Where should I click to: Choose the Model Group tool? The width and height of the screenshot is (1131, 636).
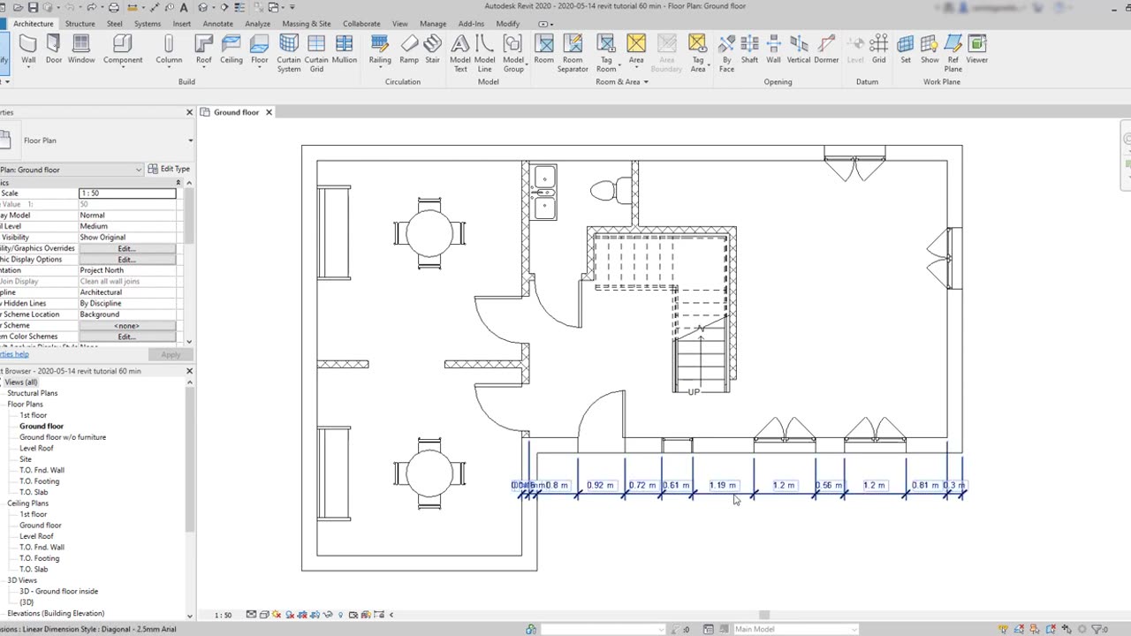tap(513, 53)
